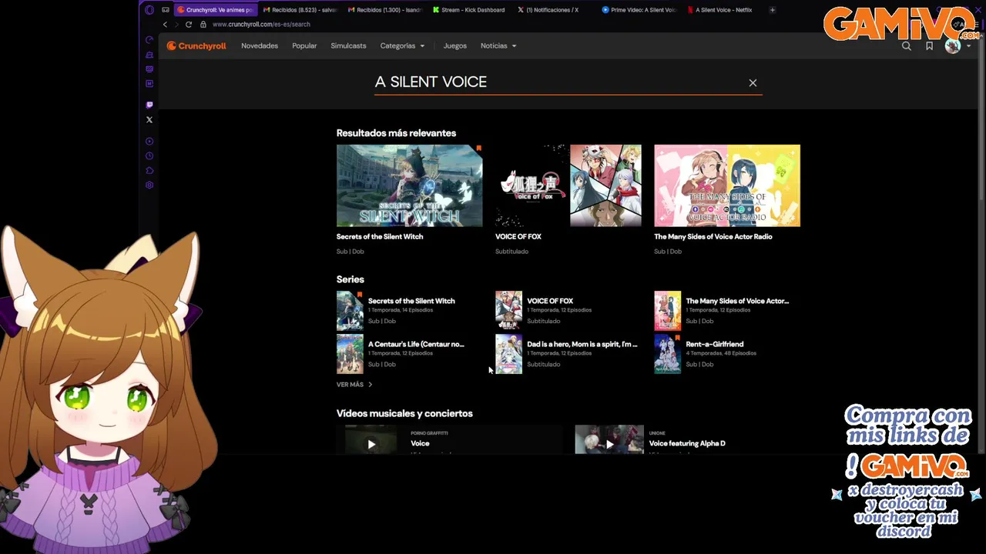
Task: Open The Many Sides of Voice Actor Radio title
Action: (713, 237)
